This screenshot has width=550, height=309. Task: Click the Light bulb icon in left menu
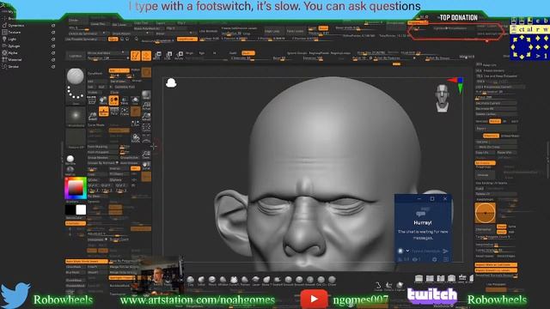pyautogui.click(x=4, y=39)
